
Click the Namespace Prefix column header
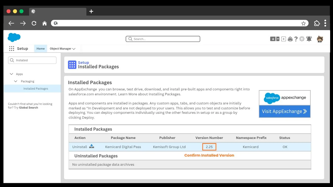(251, 138)
